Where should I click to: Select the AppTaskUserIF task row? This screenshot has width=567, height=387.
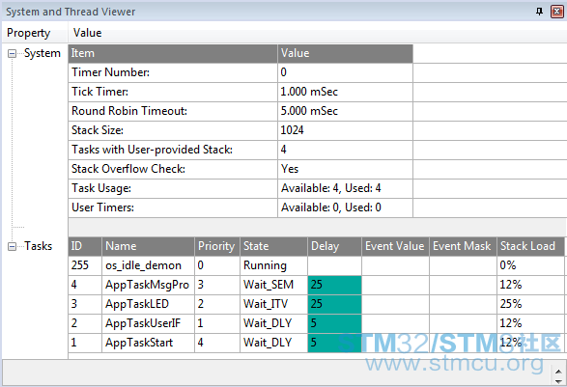317,323
